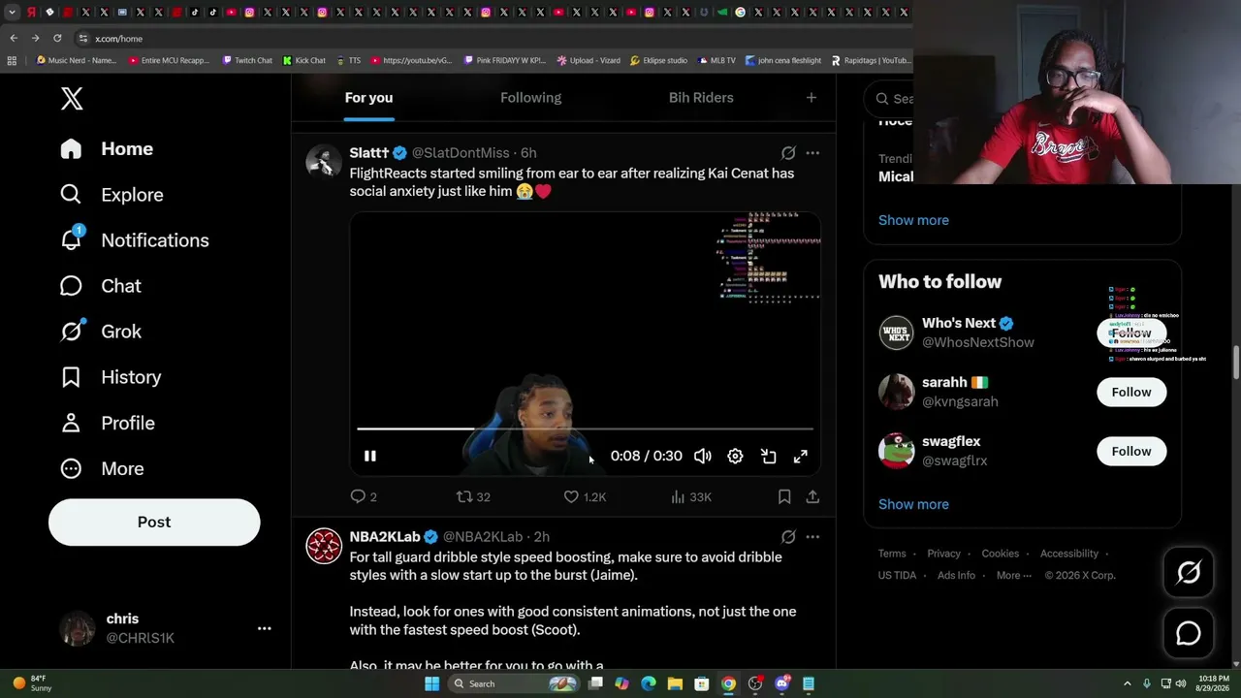This screenshot has width=1241, height=698.
Task: Open the more menu on Slatt's post
Action: (x=812, y=153)
